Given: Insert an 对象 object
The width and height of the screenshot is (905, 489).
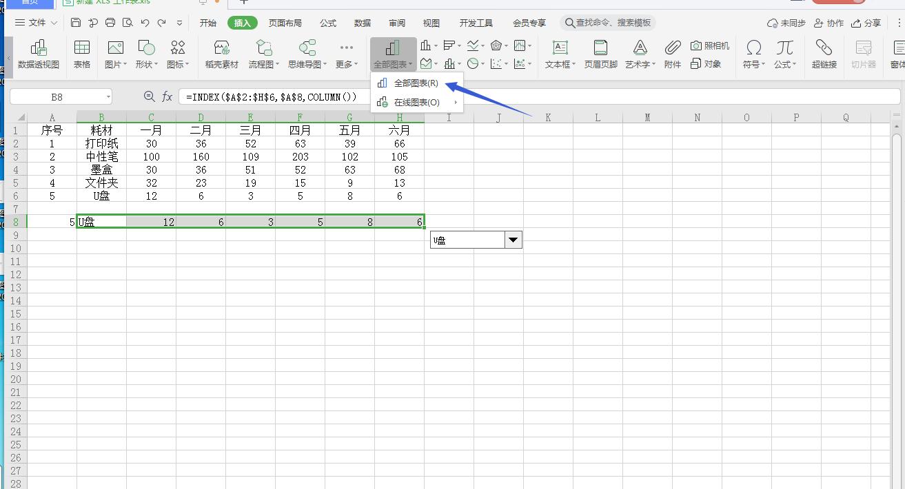Looking at the screenshot, I should pyautogui.click(x=706, y=64).
